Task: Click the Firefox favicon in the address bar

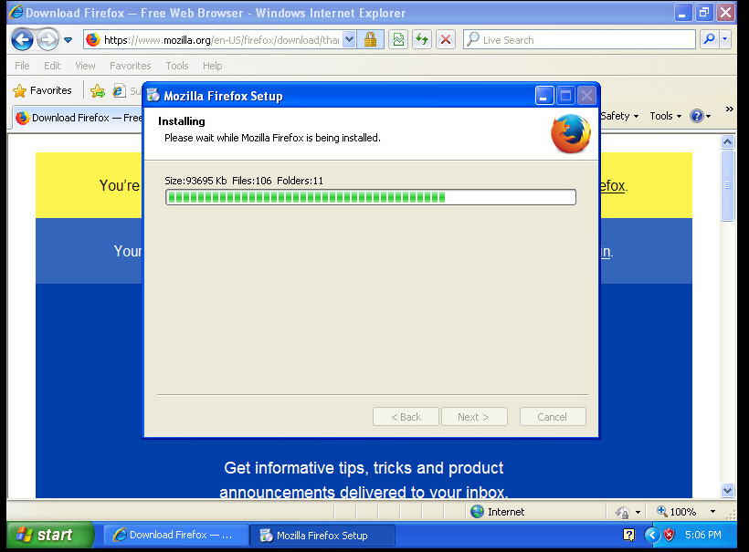Action: pos(93,39)
